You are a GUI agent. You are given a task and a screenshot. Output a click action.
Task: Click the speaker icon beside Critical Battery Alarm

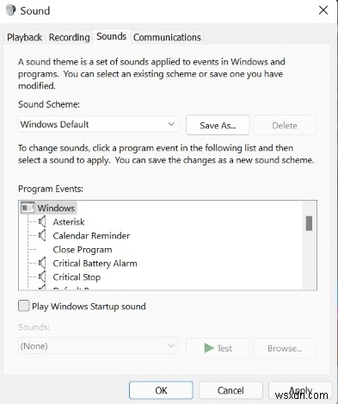tap(42, 263)
